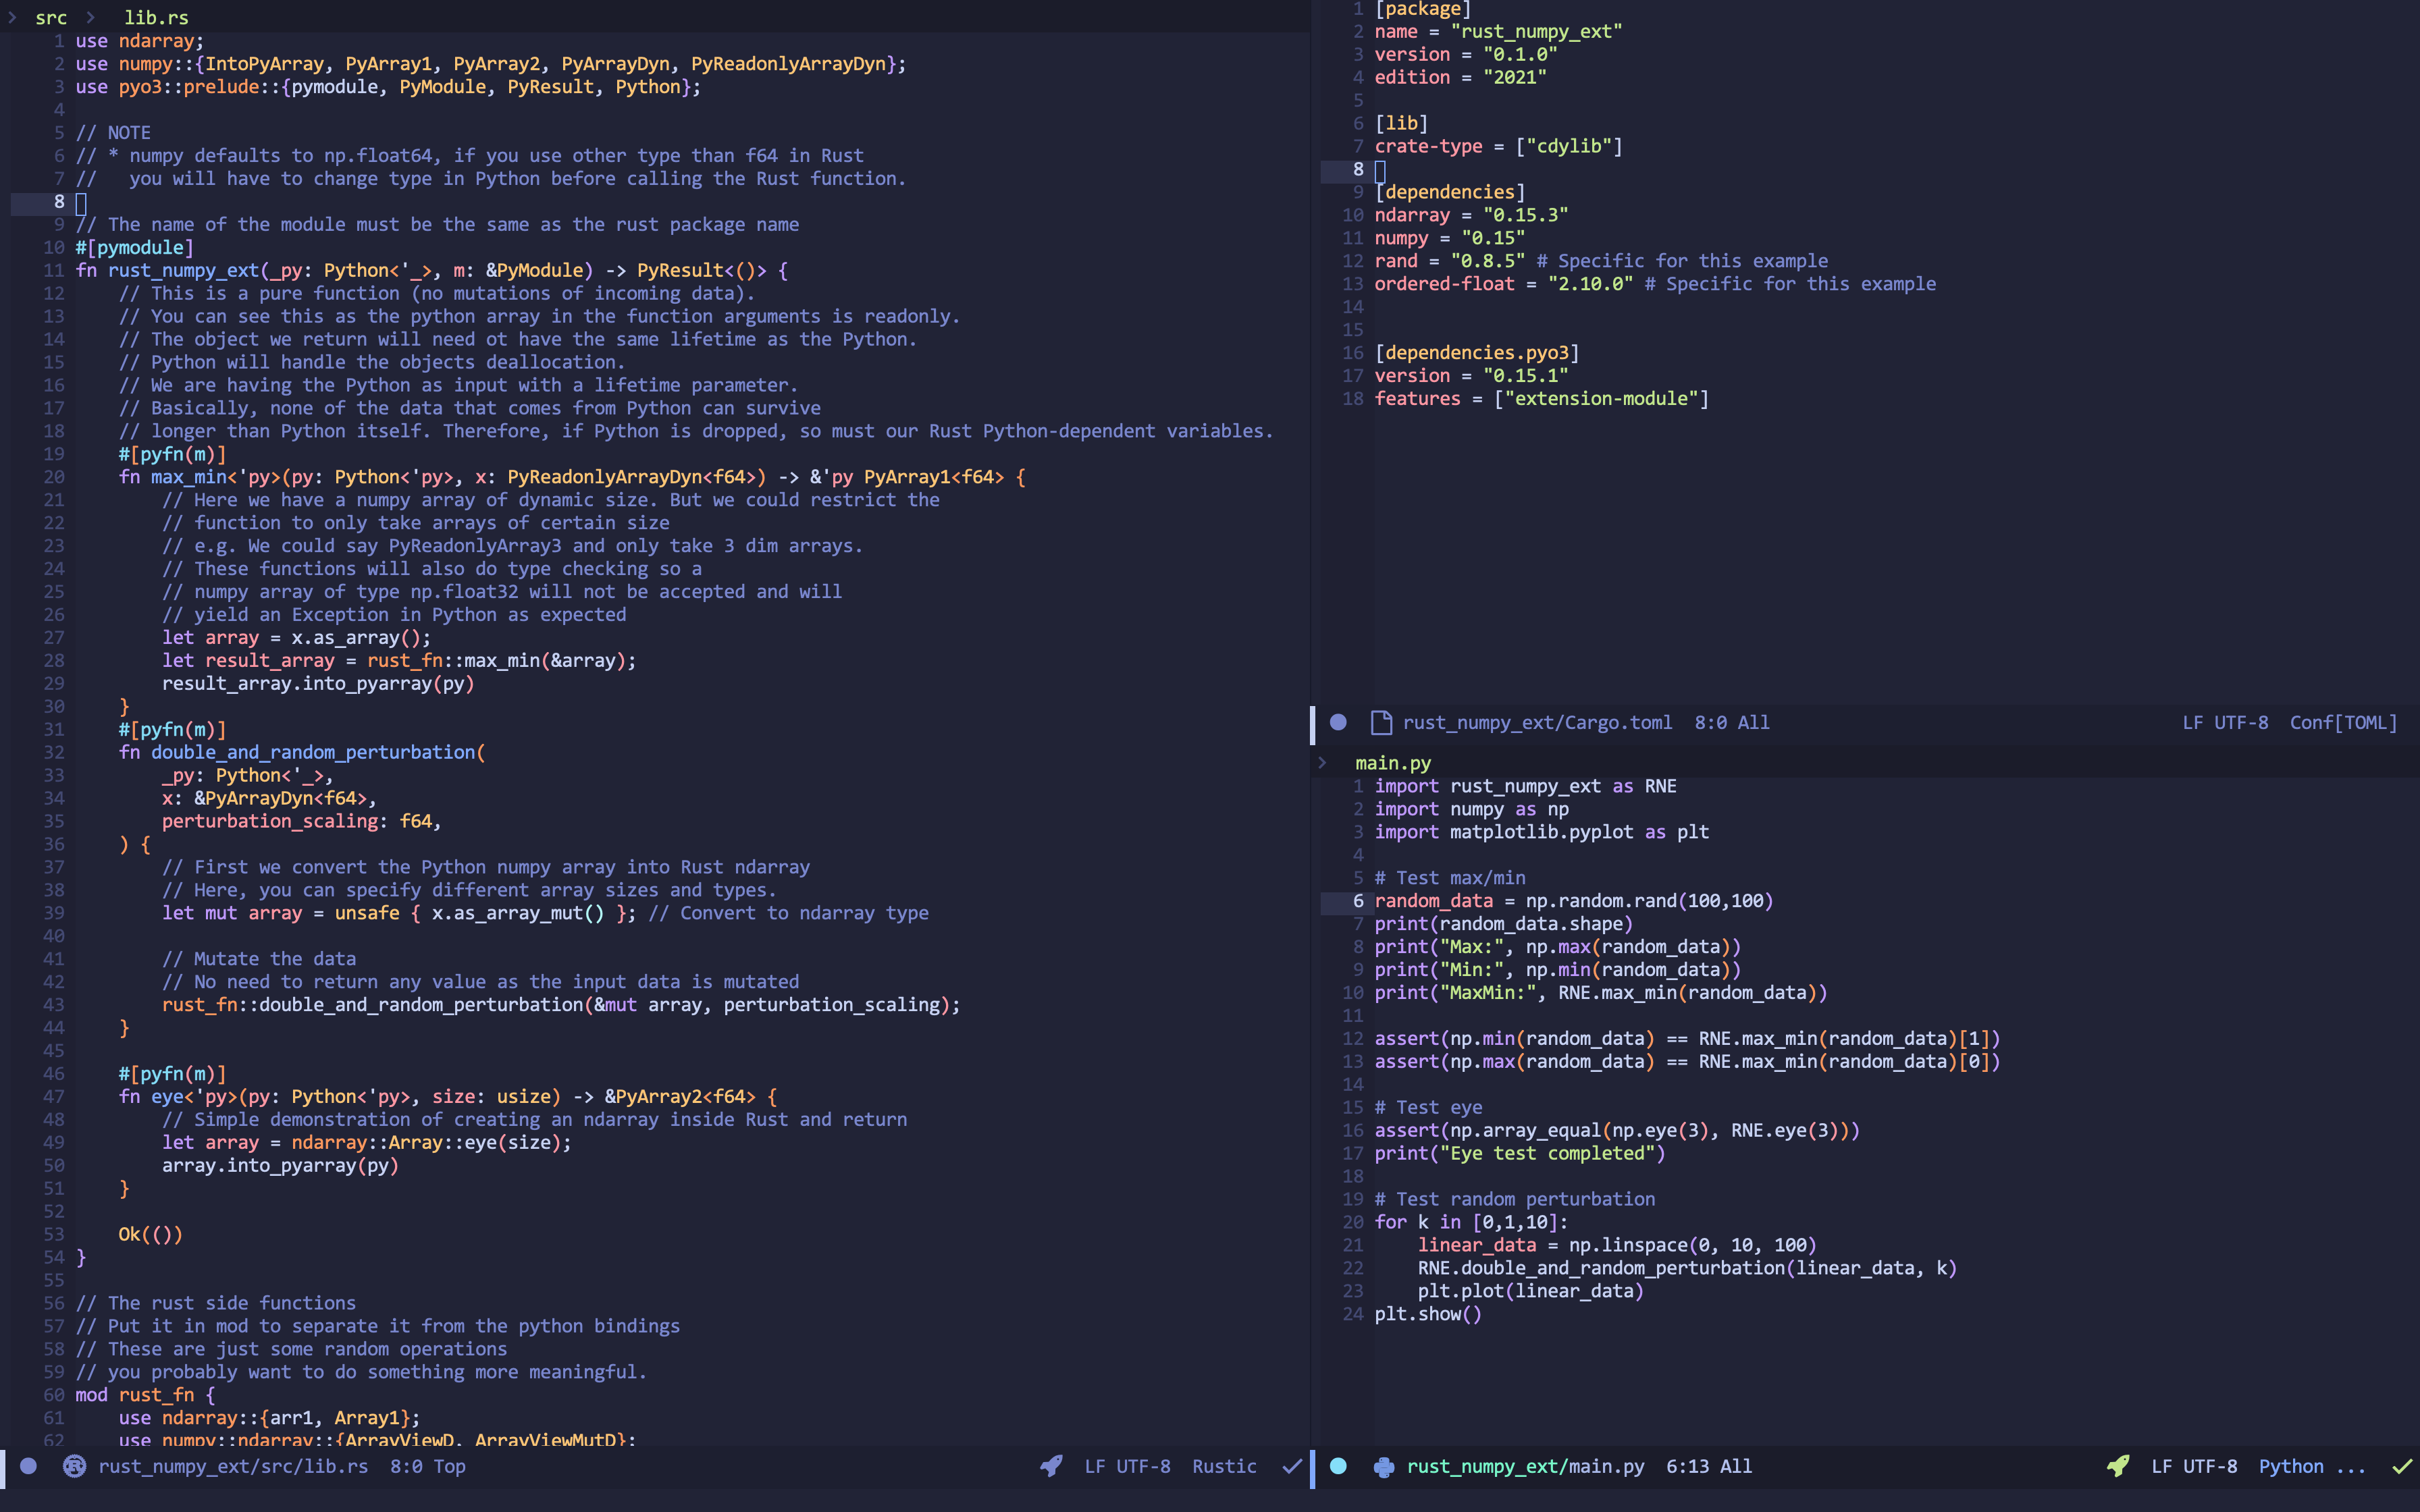Toggle the modal state dot in lib.rs modeline
Image resolution: width=2420 pixels, height=1512 pixels.
(x=29, y=1466)
